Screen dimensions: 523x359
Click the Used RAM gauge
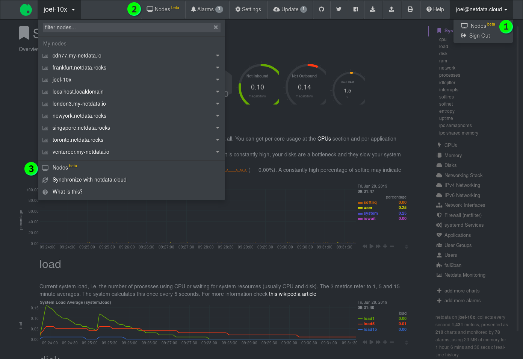[349, 88]
